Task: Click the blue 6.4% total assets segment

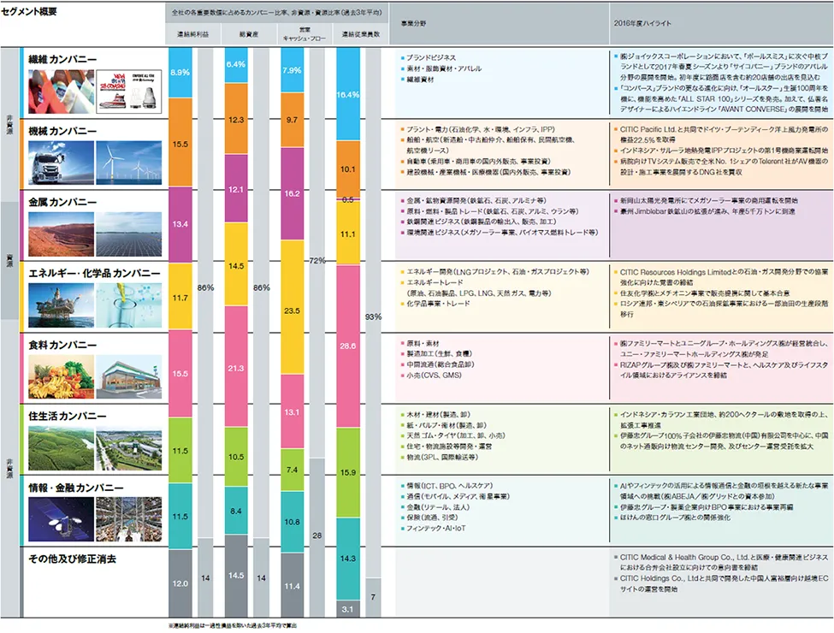Action: pyautogui.click(x=236, y=65)
